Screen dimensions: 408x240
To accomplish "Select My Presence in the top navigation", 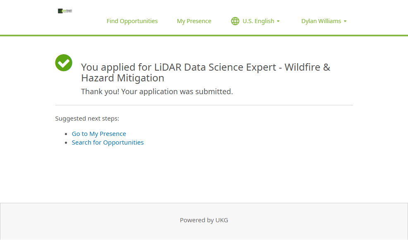I will tap(194, 21).
